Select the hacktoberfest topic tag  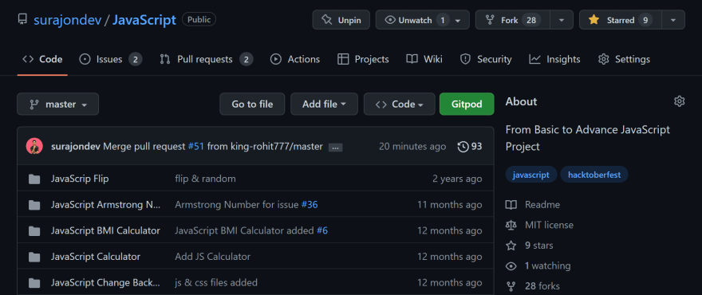[594, 175]
